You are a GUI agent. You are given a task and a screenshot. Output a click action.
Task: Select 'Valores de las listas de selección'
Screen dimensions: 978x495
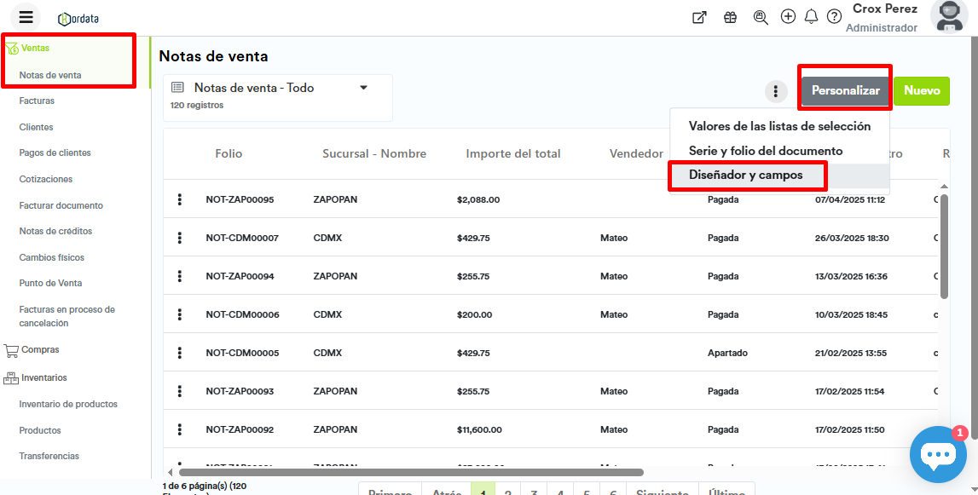click(779, 126)
